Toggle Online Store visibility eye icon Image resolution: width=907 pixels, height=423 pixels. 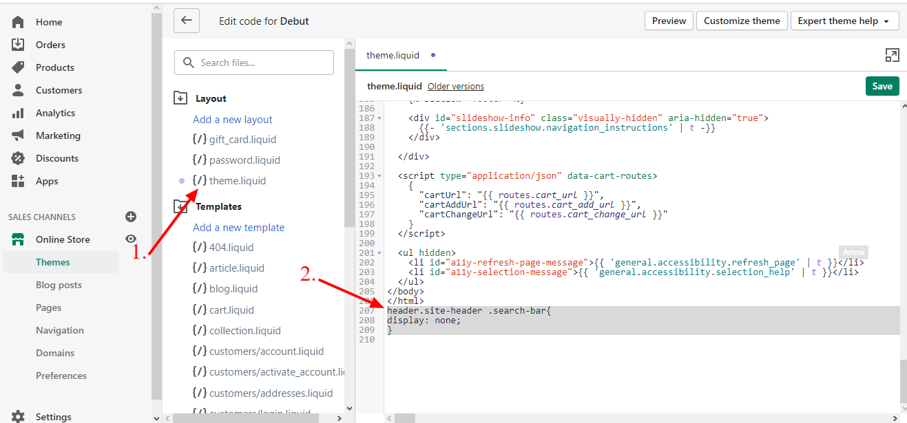[x=131, y=239]
